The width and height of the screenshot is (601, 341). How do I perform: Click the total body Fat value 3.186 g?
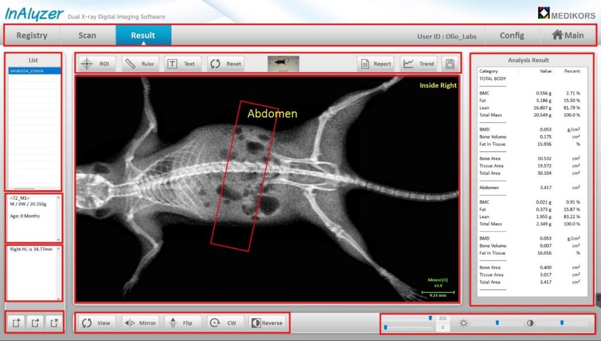pos(543,100)
